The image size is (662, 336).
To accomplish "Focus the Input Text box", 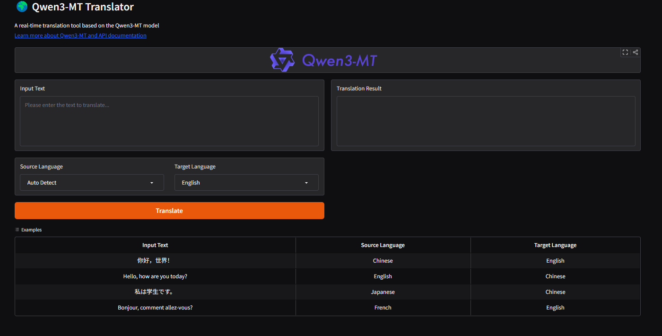I will [169, 121].
